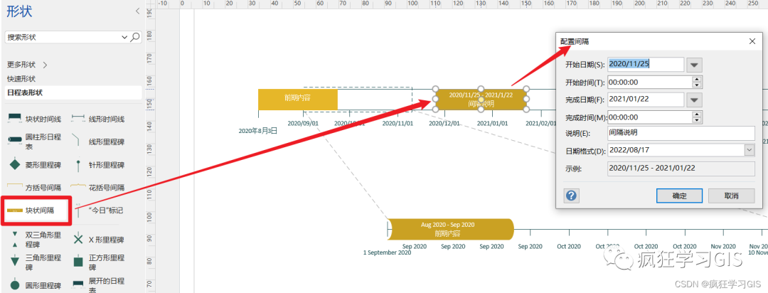Screen dimensions: 768x293
Task: Open 日期格式 dropdown
Action: 750,150
